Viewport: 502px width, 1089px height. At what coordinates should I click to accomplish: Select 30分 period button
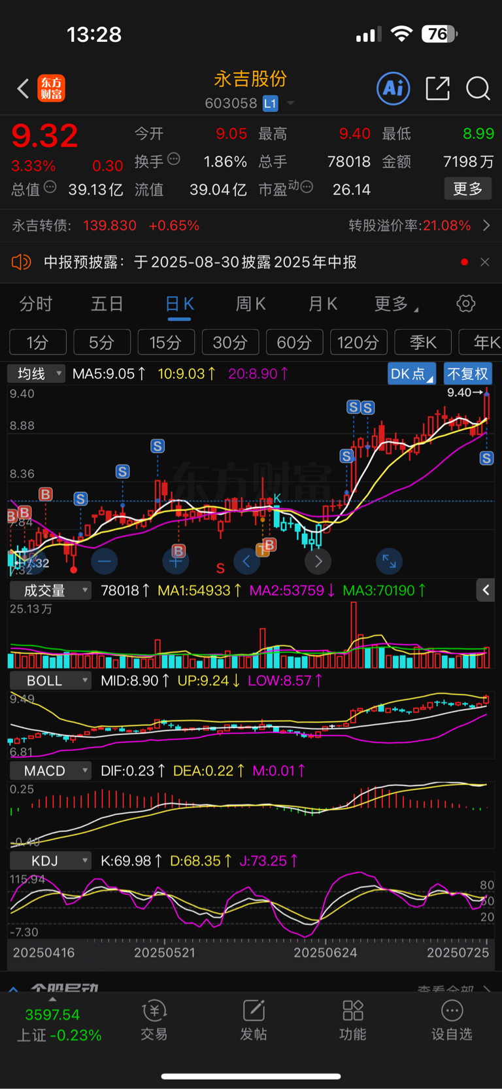click(x=230, y=342)
